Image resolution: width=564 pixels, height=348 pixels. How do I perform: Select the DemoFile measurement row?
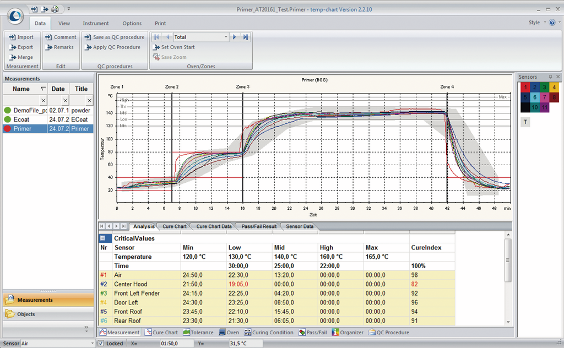click(48, 110)
